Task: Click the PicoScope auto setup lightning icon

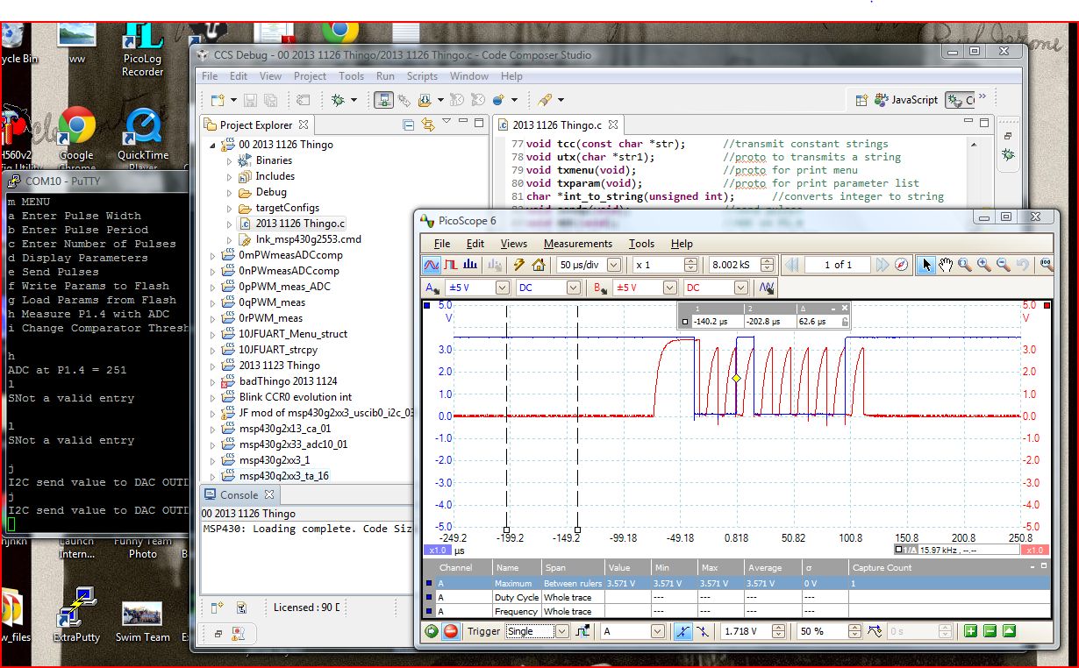Action: pyautogui.click(x=519, y=264)
